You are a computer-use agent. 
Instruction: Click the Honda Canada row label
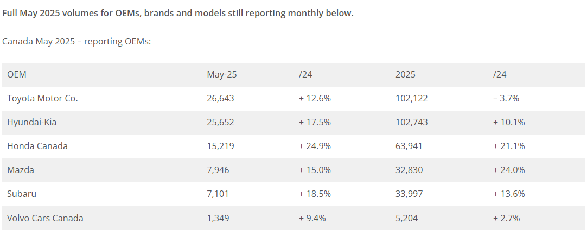[37, 146]
